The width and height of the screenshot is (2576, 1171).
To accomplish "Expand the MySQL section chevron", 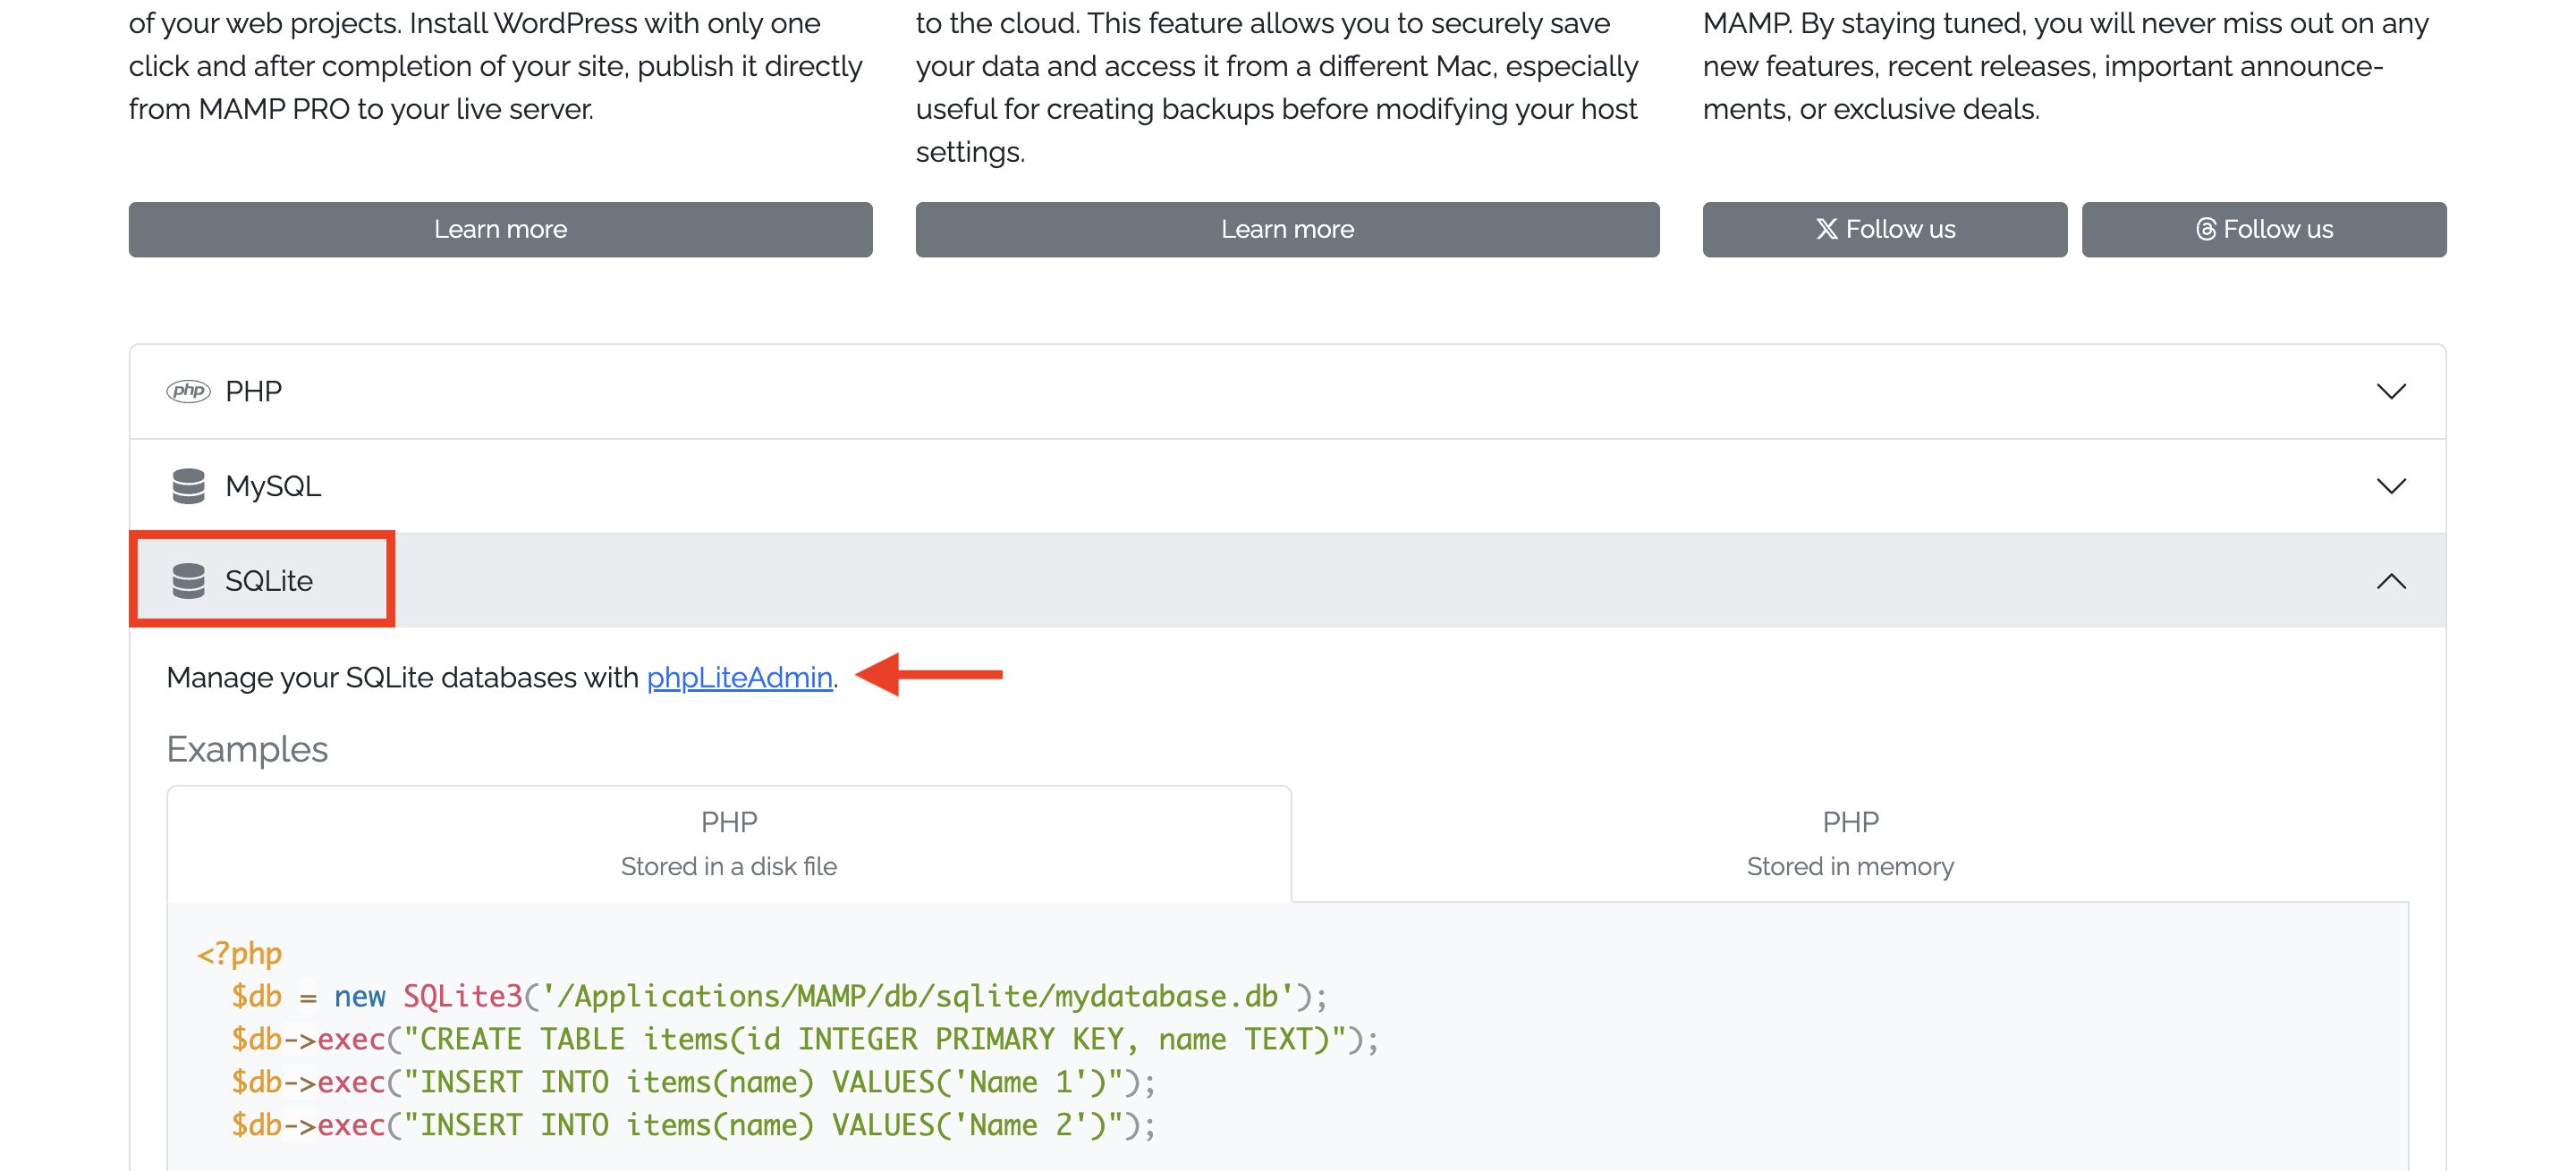I will click(2390, 486).
